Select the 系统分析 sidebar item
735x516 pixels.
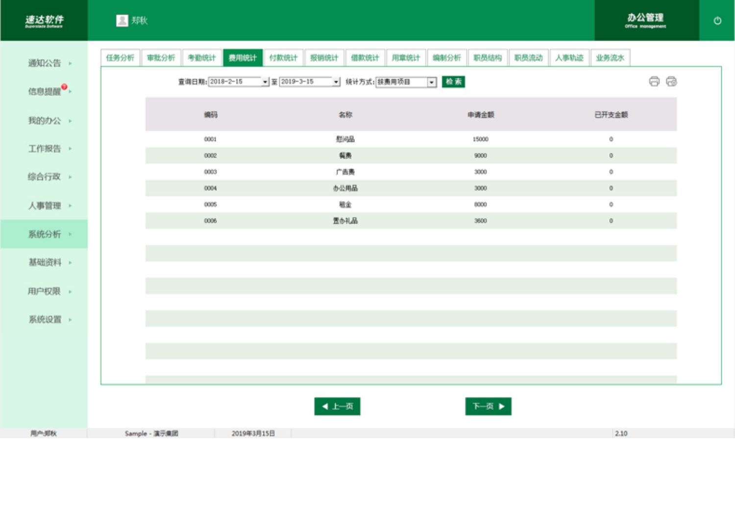click(44, 234)
